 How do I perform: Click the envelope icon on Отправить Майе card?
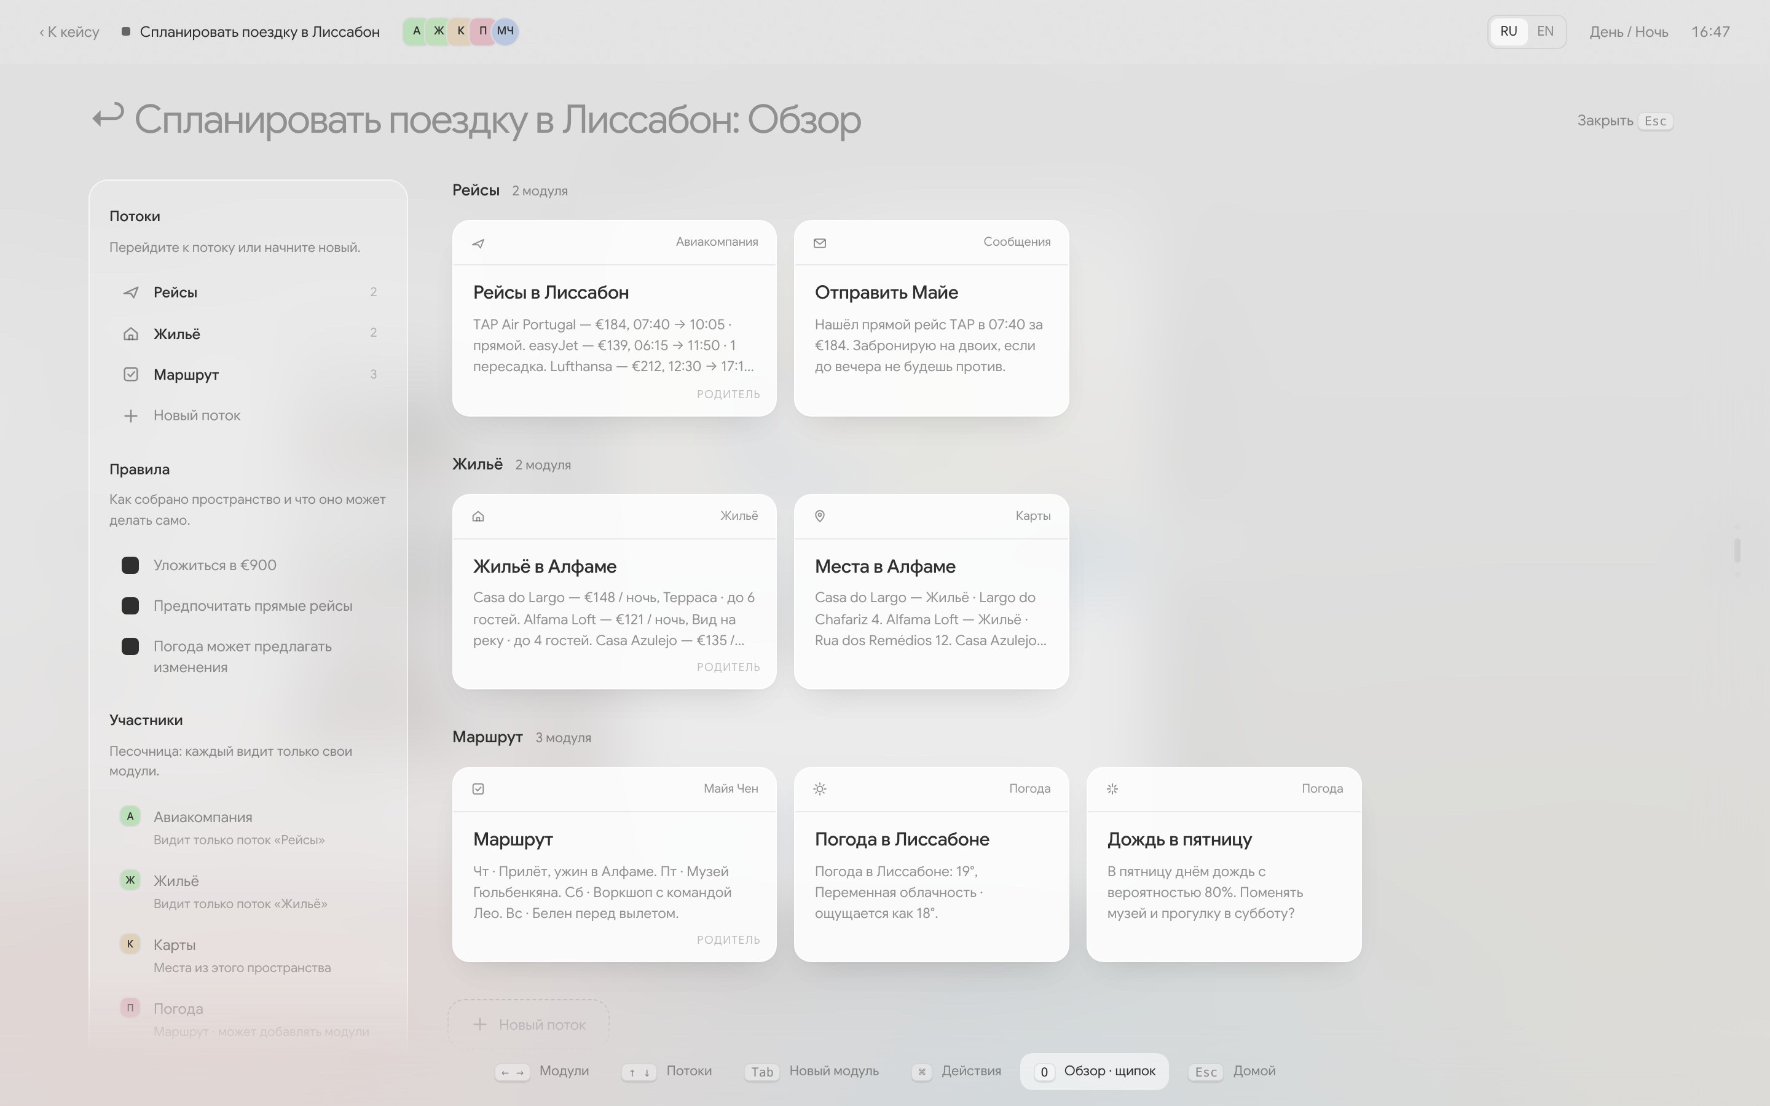coord(820,243)
